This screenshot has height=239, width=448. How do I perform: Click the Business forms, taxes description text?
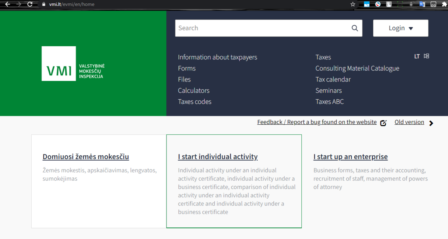pyautogui.click(x=371, y=179)
